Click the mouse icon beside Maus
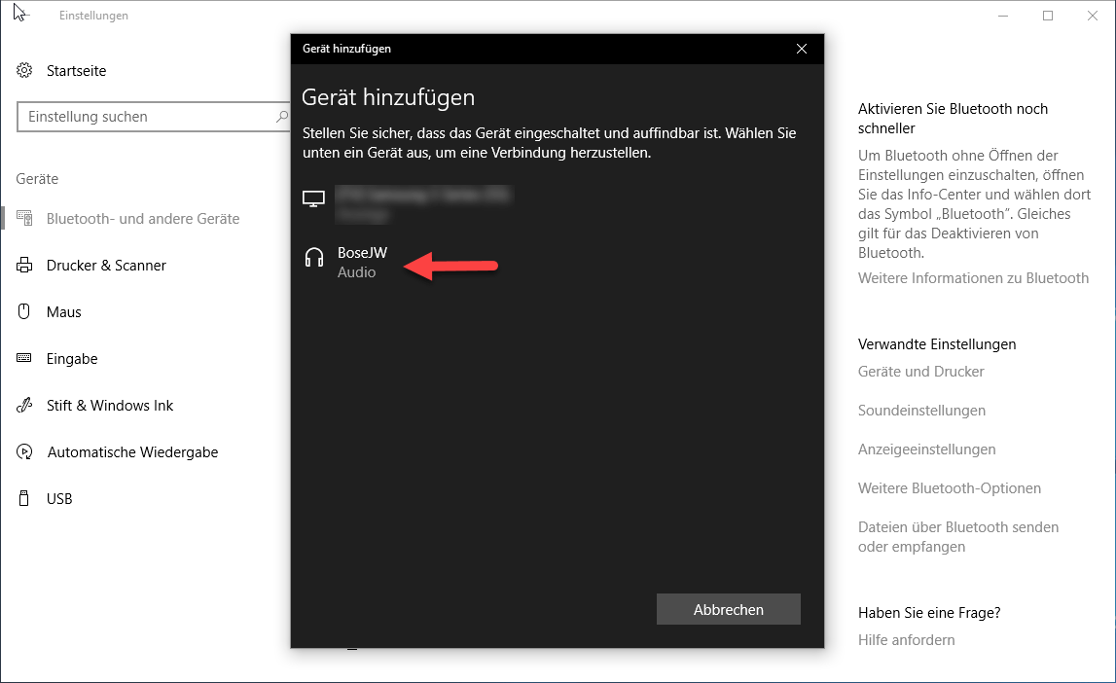This screenshot has height=683, width=1116. [x=25, y=312]
